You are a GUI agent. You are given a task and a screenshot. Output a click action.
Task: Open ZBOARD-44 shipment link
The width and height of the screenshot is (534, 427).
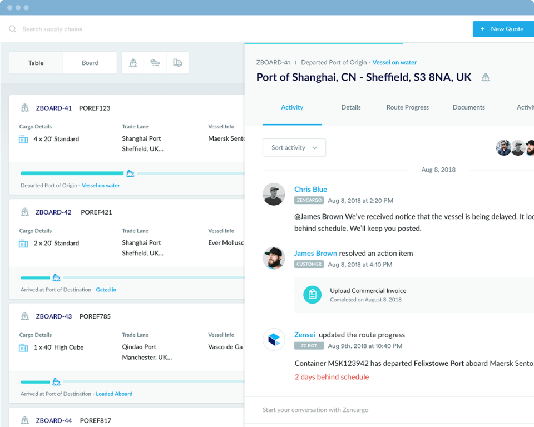54,420
